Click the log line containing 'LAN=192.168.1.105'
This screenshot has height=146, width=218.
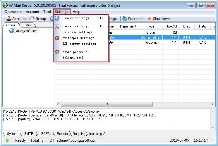(x=53, y=119)
